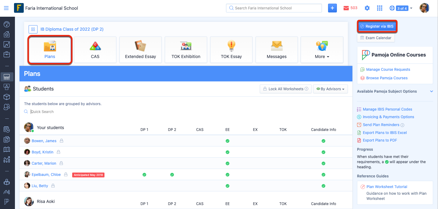Open the briefcase icon in sidebar
Image resolution: width=438 pixels, height=209 pixels.
click(x=7, y=54)
